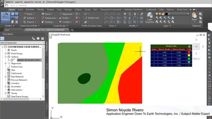Click the Rotate tool in Modify panel
Screen dimensions: 212x119
click(130, 14)
